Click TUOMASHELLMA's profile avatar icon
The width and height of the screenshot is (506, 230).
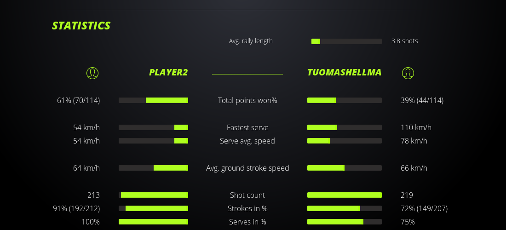(408, 73)
